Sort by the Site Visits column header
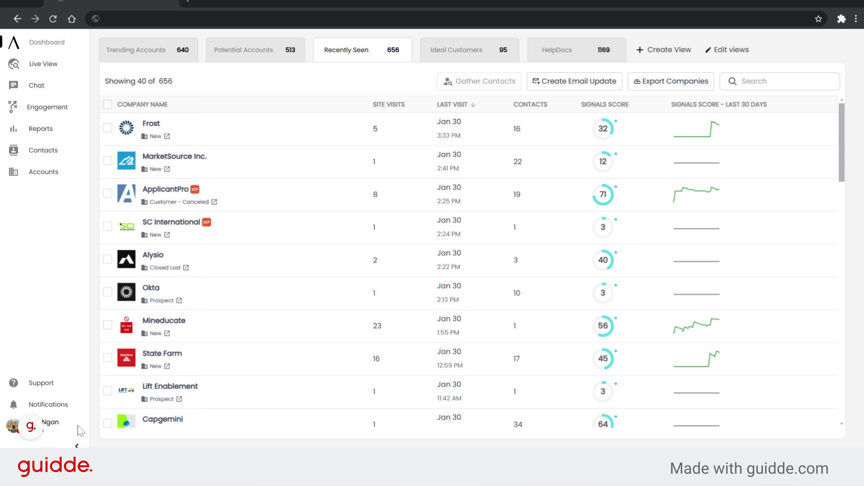This screenshot has width=864, height=486. point(389,104)
